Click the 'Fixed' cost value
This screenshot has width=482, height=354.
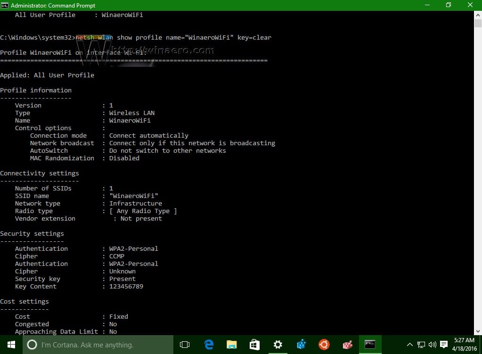119,316
